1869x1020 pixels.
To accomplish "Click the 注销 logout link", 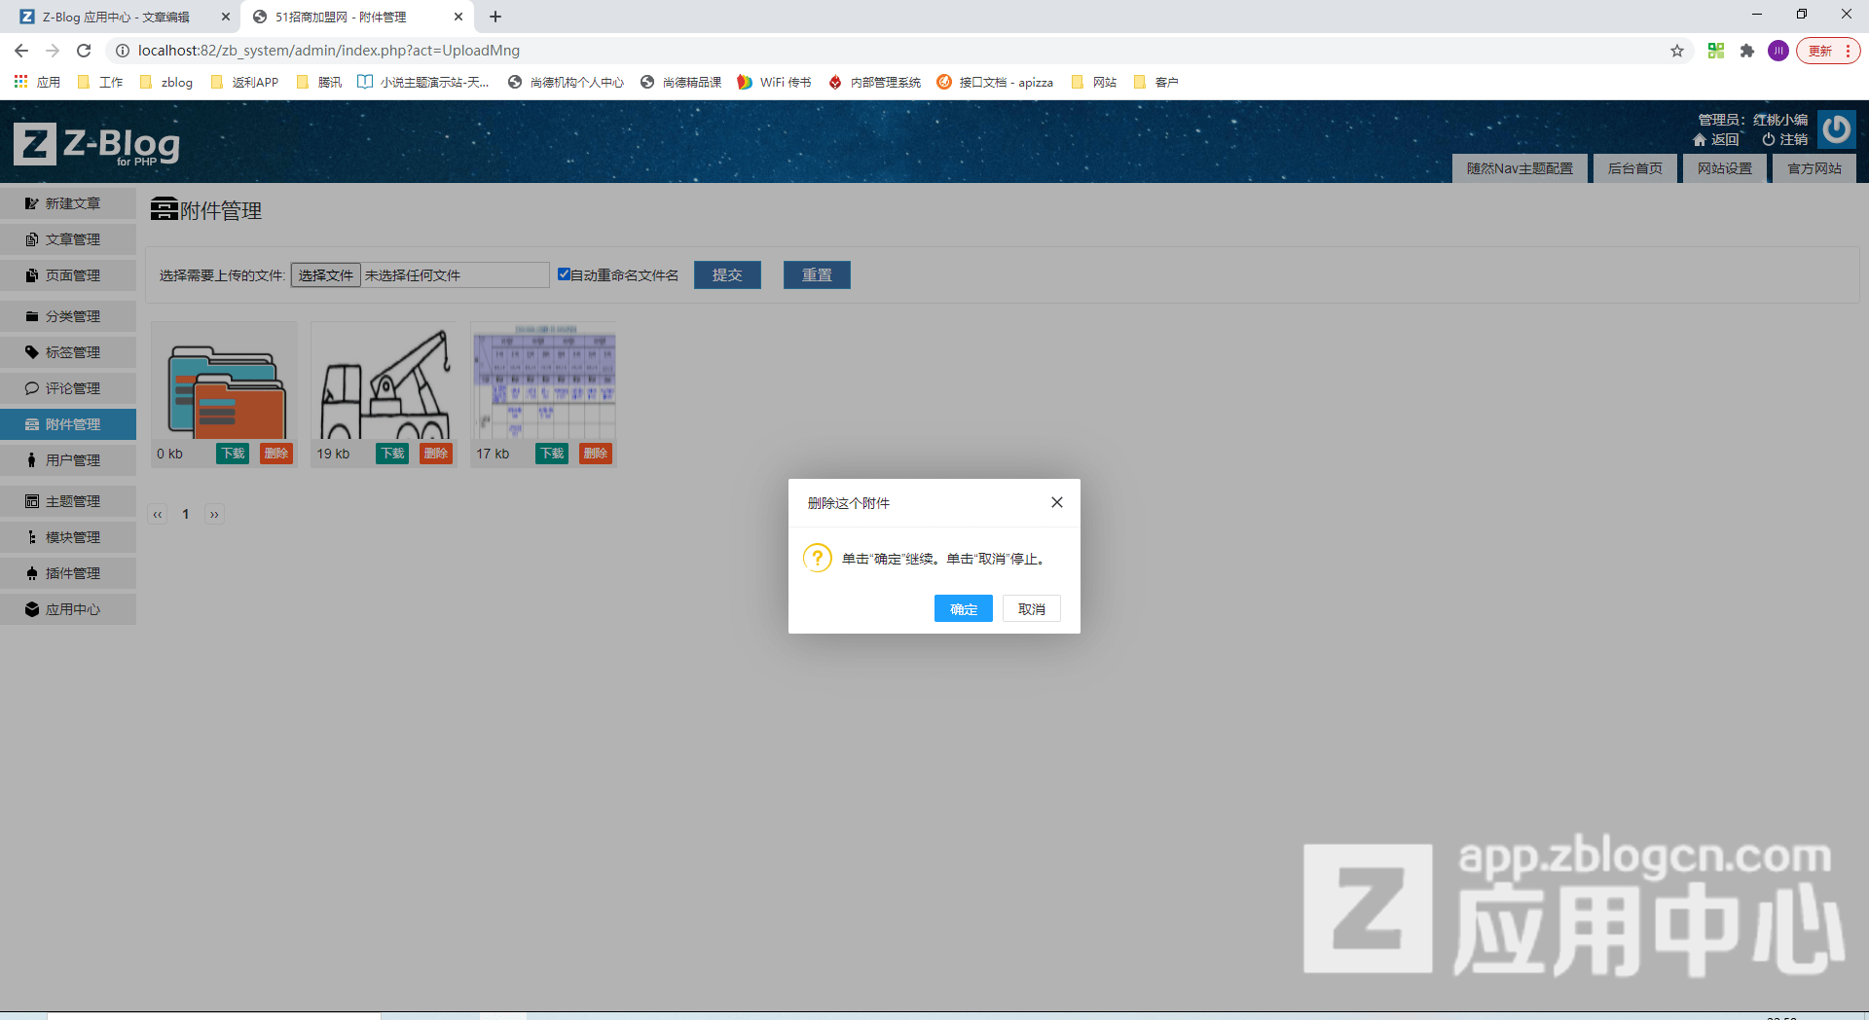I will pos(1785,140).
